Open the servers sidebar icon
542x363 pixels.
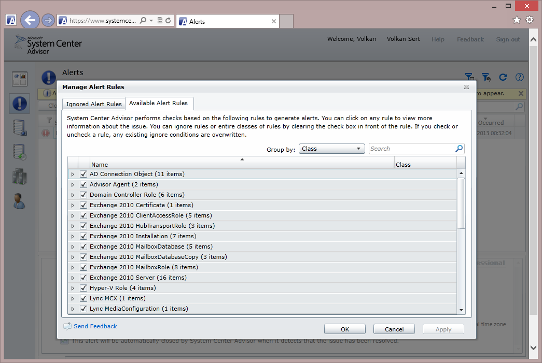[x=19, y=128]
